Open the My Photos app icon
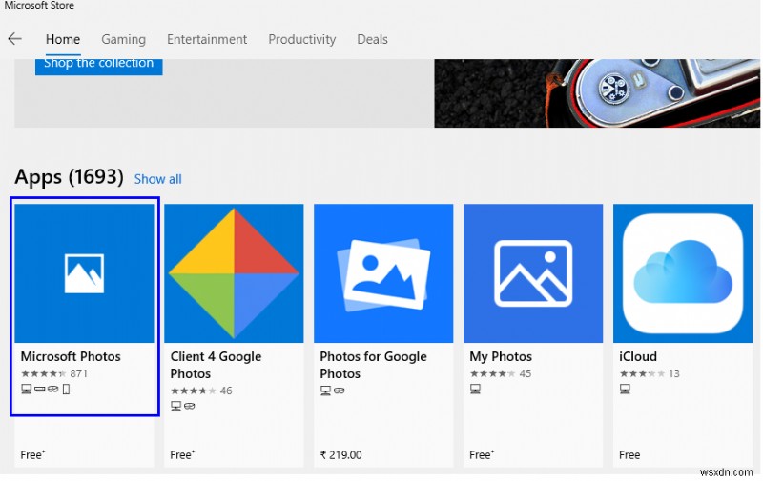Viewport: 763px width, 481px height. pyautogui.click(x=533, y=273)
